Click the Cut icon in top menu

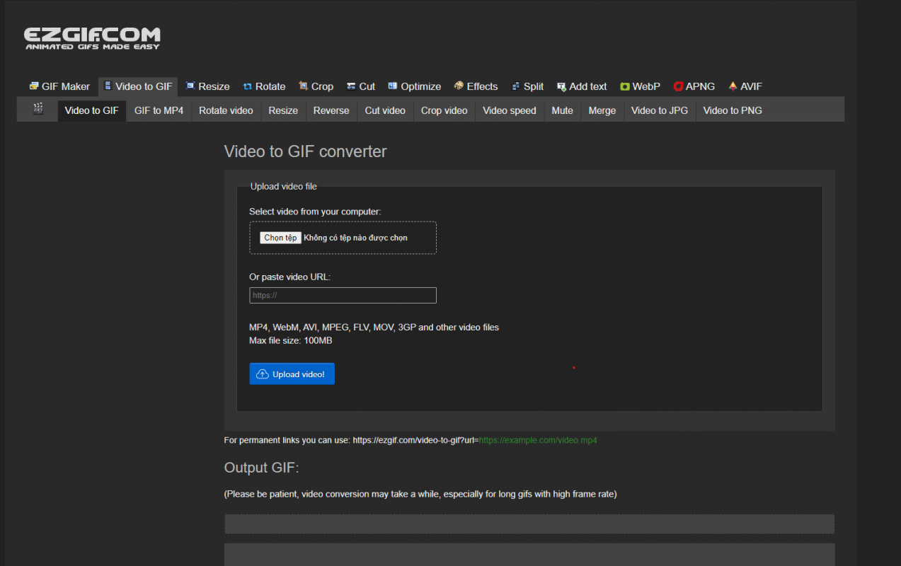[x=351, y=86]
